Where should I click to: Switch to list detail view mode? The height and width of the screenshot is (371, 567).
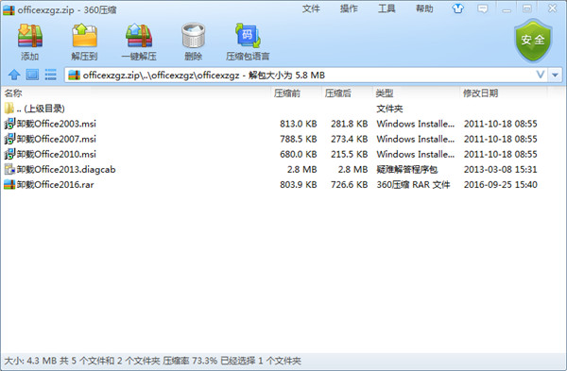tap(50, 75)
